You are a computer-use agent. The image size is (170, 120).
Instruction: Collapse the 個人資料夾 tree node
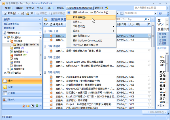(5, 38)
